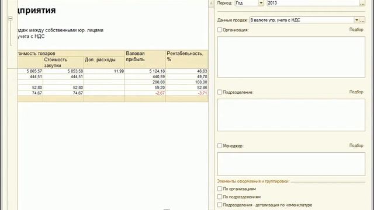Select negative profitability cell -3,71

point(187,93)
